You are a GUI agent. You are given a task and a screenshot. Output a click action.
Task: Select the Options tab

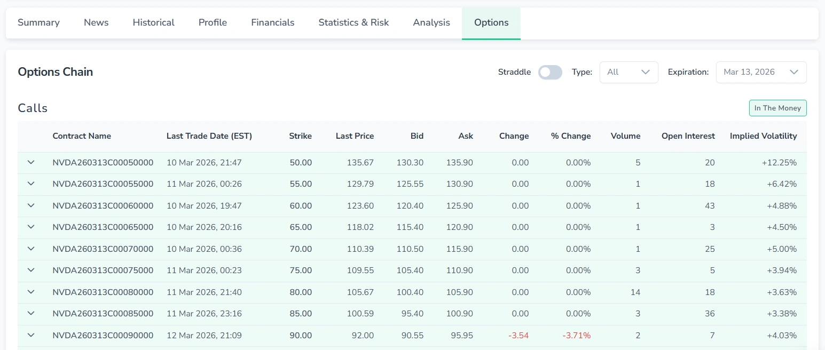491,22
